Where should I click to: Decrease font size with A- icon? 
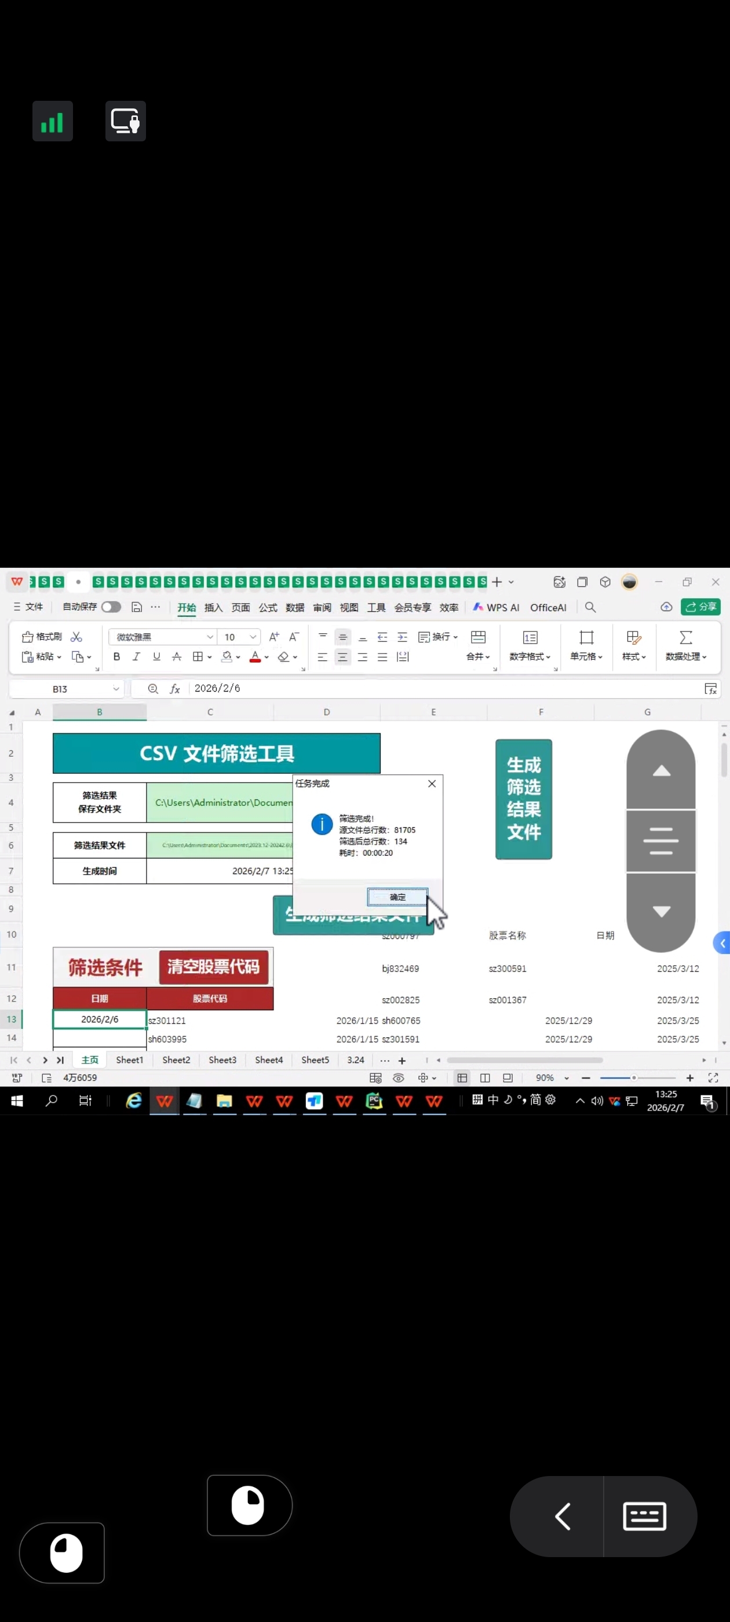(x=294, y=637)
